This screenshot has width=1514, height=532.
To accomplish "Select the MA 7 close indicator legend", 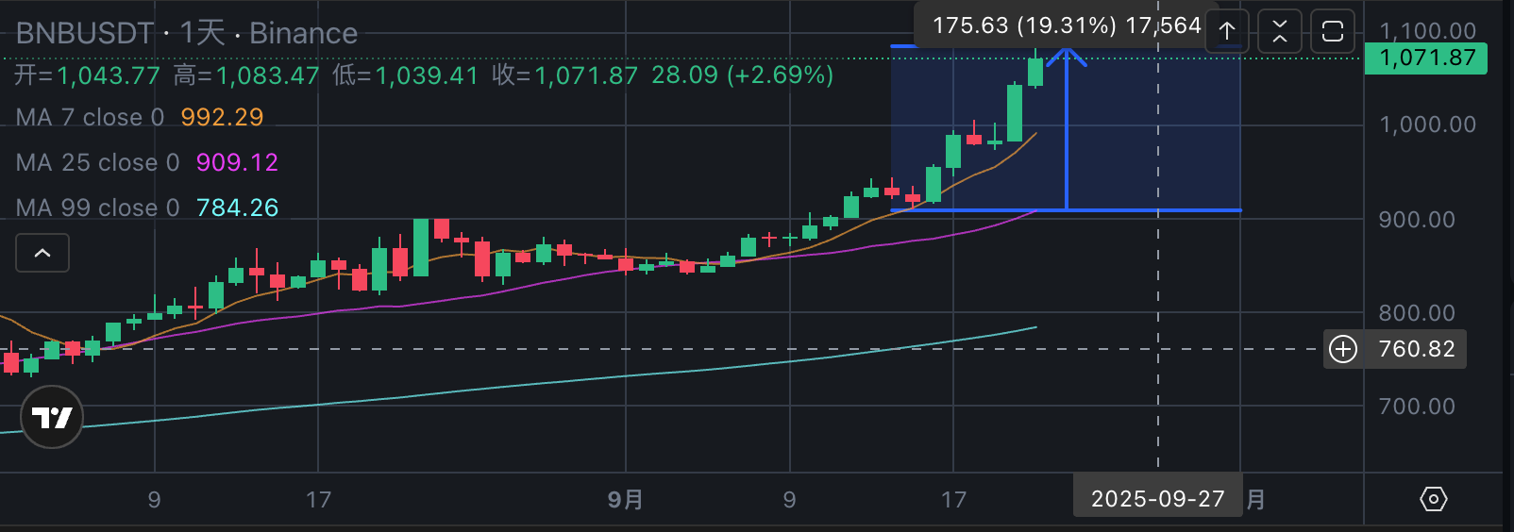I will coord(90,118).
